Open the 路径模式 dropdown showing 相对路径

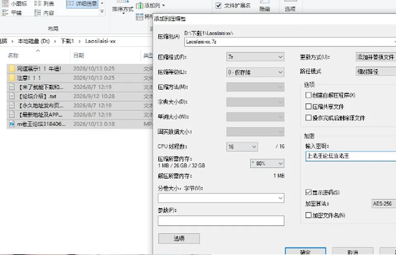tap(376, 71)
